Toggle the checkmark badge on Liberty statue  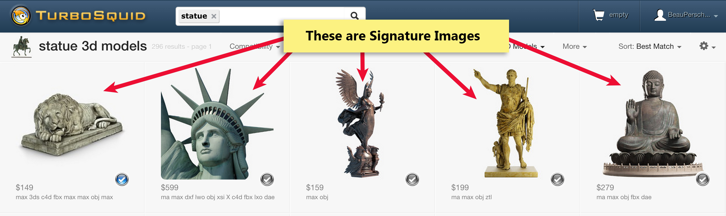(x=267, y=179)
